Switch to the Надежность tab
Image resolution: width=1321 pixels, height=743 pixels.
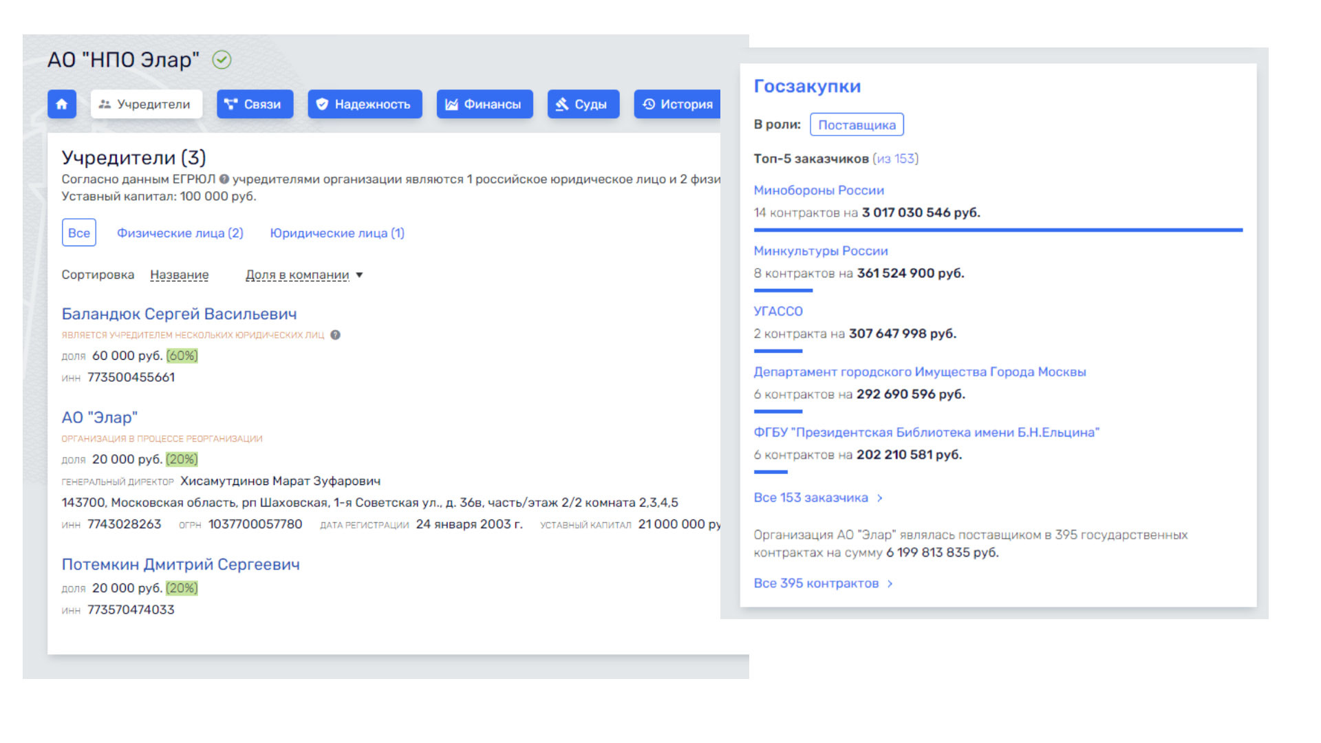point(365,105)
